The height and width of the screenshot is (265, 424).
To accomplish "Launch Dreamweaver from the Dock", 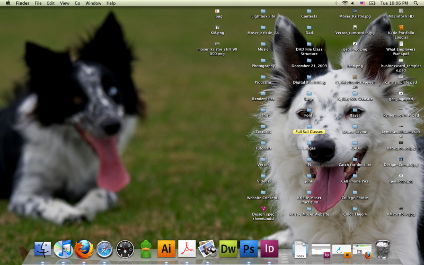I will (228, 248).
